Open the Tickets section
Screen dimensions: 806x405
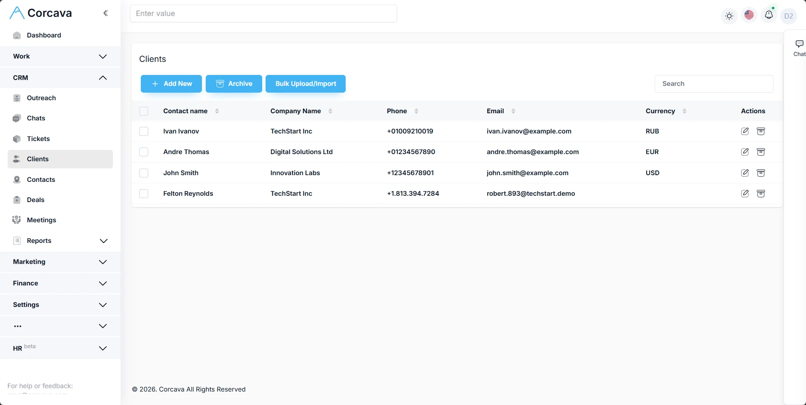(x=38, y=139)
